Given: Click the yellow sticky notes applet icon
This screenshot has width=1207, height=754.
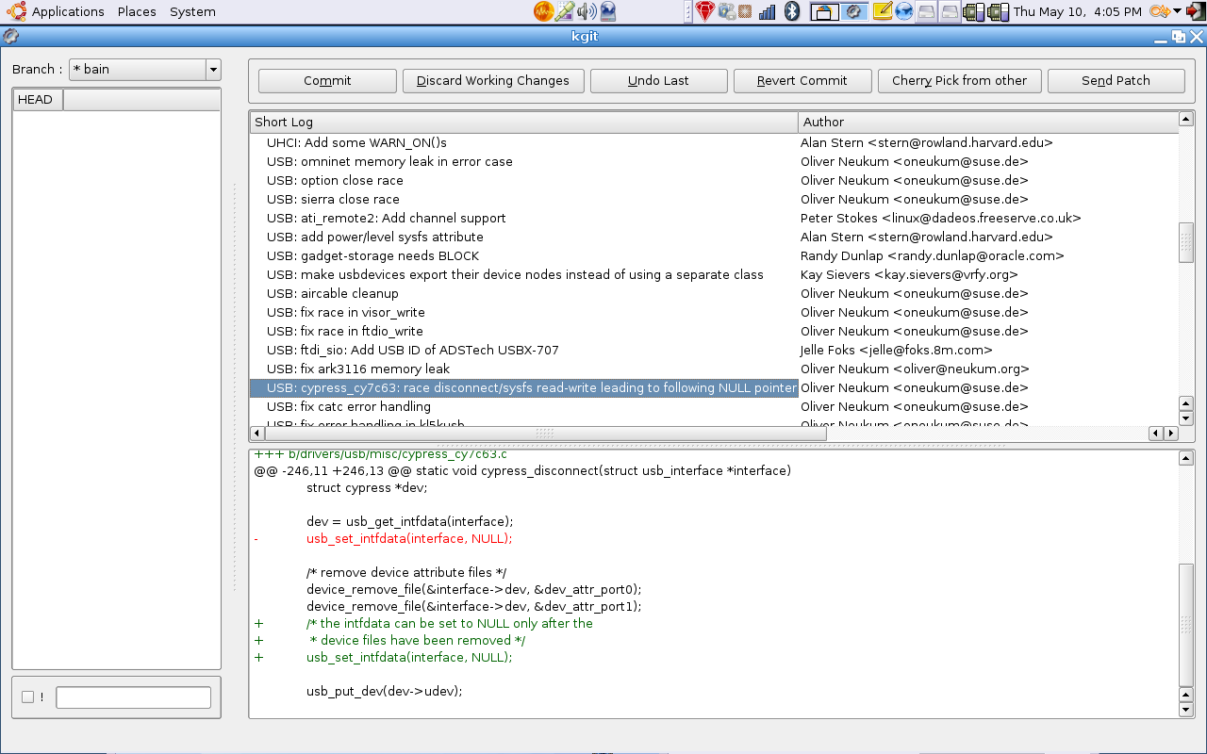Looking at the screenshot, I should pos(882,11).
